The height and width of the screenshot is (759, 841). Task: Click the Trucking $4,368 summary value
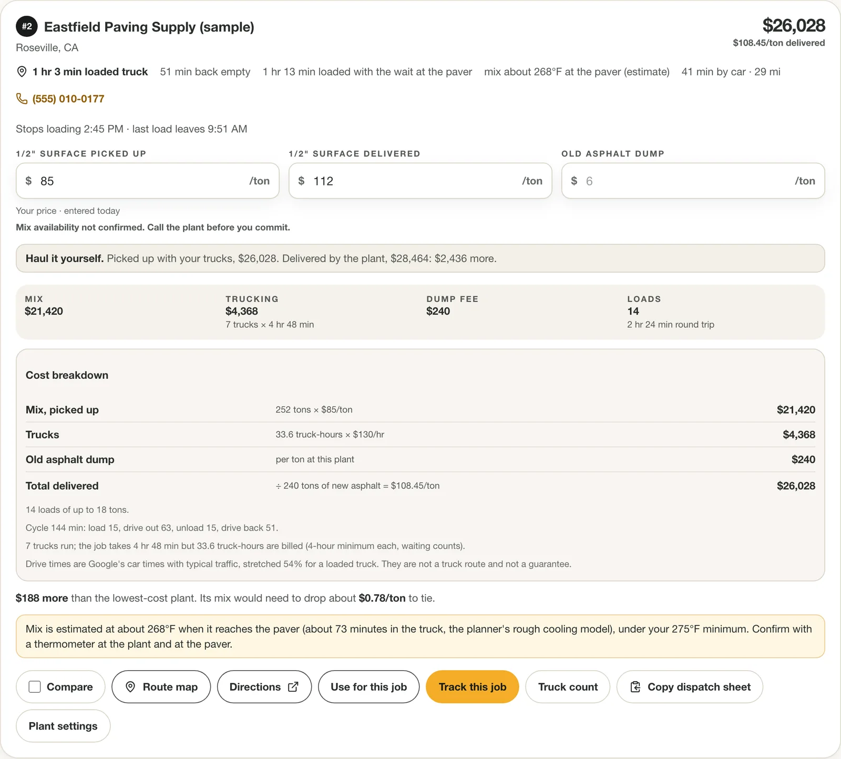click(x=242, y=311)
